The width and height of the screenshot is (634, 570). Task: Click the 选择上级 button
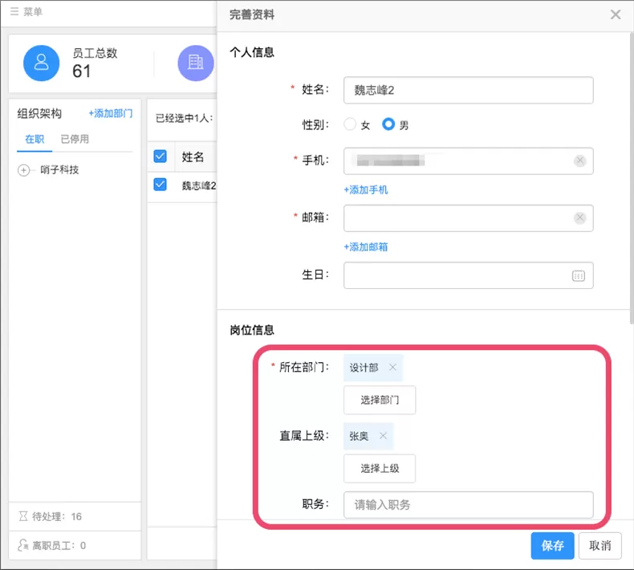point(380,469)
